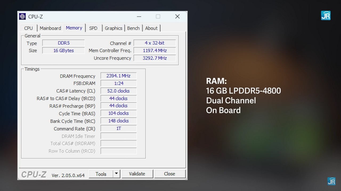The image size is (341, 191).
Task: Click the CAS# Latency value box
Action: pyautogui.click(x=118, y=91)
